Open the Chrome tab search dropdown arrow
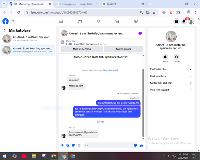The height and width of the screenshot is (160, 200). 4,4
